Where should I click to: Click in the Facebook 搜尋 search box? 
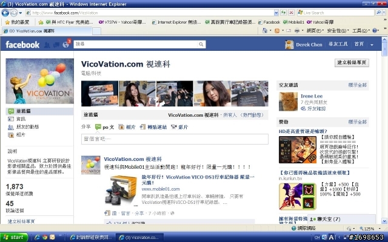[x=136, y=44]
